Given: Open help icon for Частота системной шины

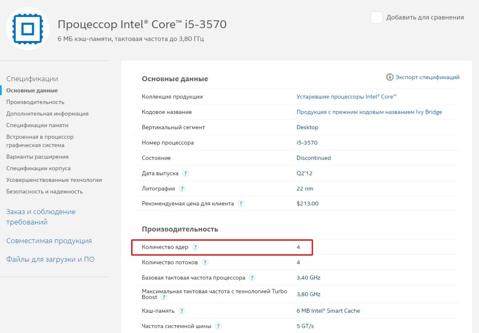Looking at the screenshot, I should [x=218, y=326].
